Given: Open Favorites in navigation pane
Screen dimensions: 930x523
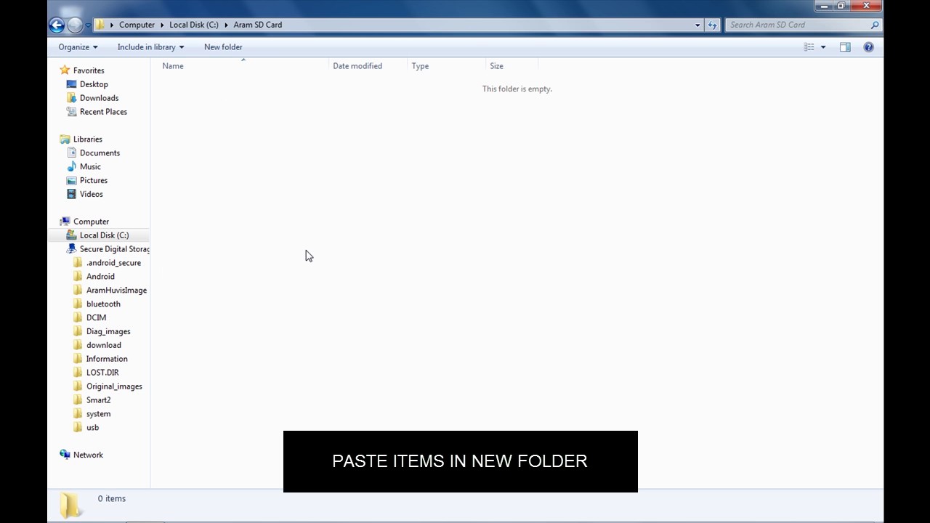Looking at the screenshot, I should coord(89,70).
